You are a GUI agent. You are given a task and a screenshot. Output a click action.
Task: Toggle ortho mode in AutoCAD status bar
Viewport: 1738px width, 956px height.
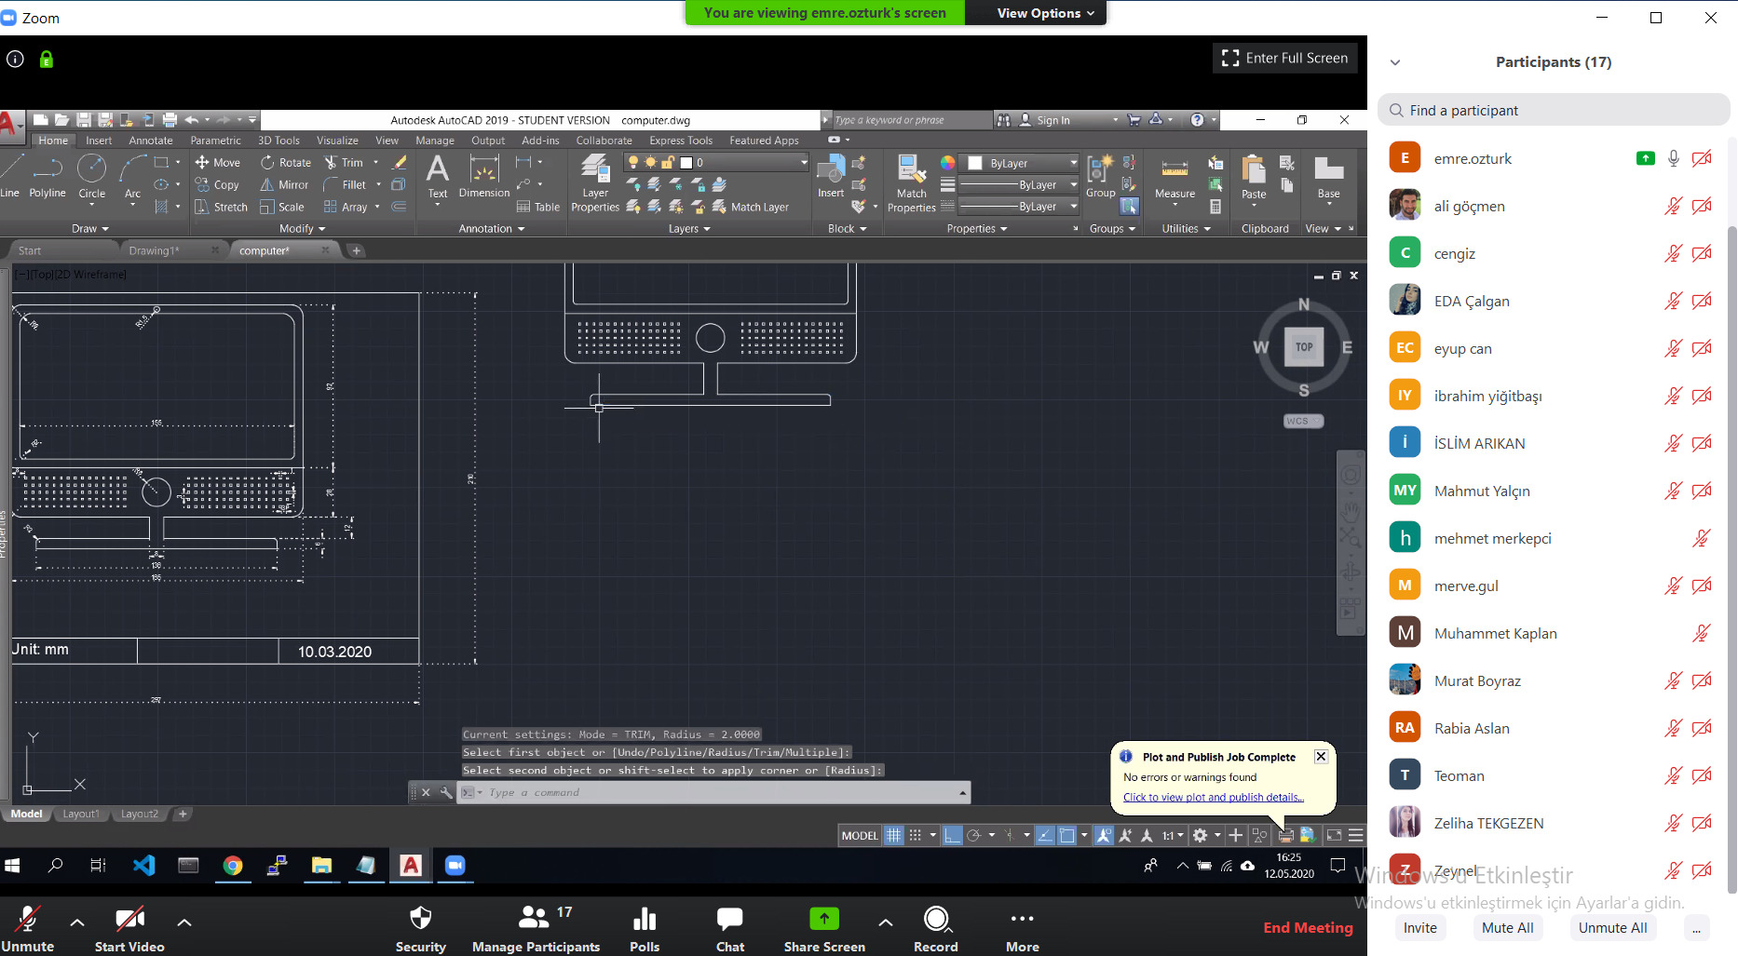point(952,835)
